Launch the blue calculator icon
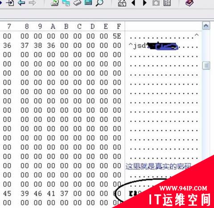Screen dimensions: 214x208 tap(88, 2)
